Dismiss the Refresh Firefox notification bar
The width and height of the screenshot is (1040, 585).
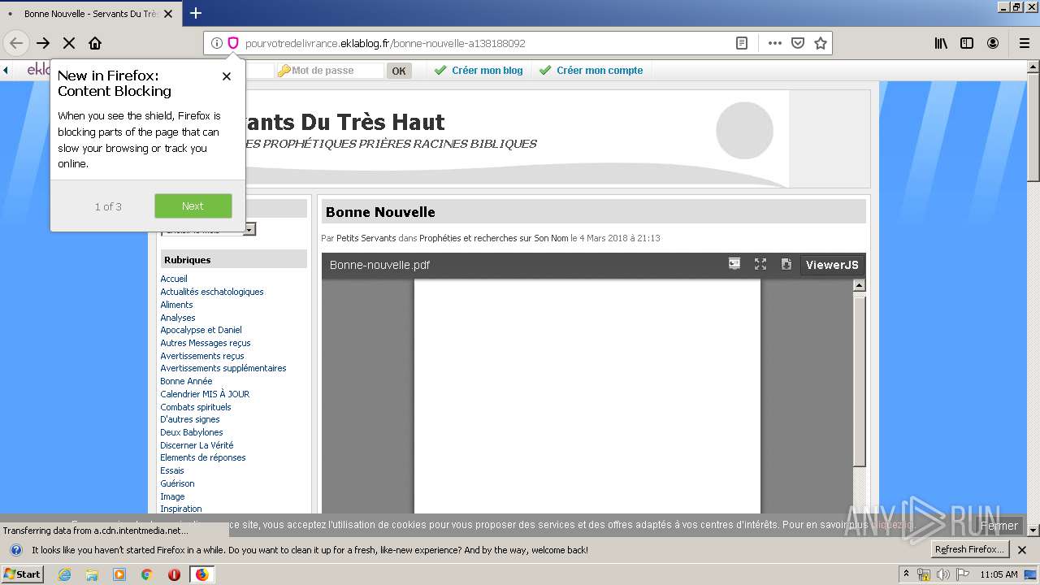tap(1022, 550)
